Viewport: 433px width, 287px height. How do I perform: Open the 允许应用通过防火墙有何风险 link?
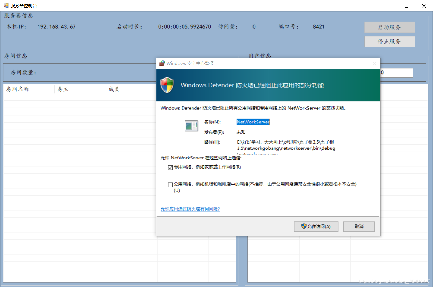(x=190, y=209)
